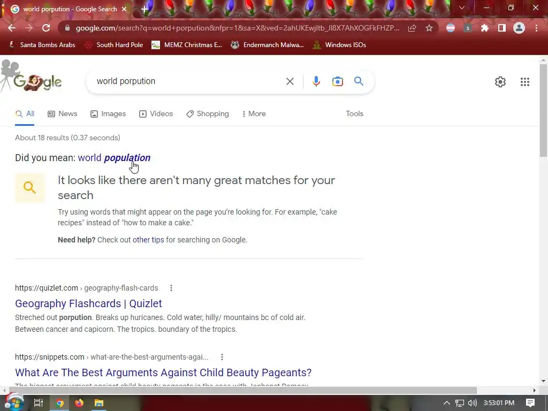
Task: Launch Firefox from the taskbar
Action: [x=79, y=403]
